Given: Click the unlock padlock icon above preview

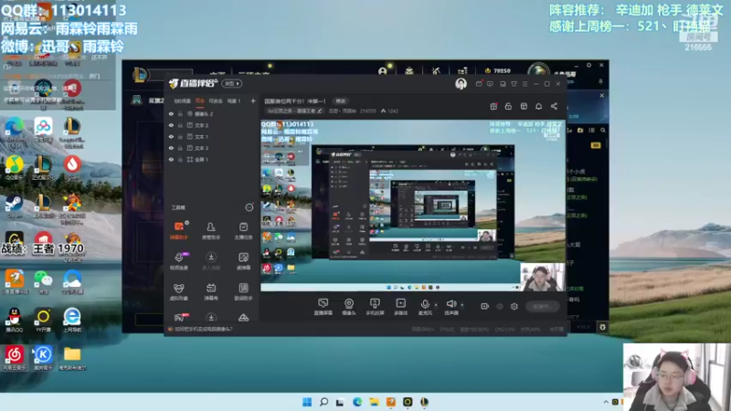Looking at the screenshot, I should [x=508, y=106].
